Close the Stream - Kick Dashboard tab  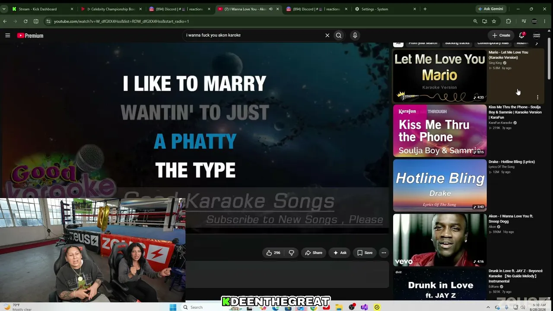point(72,9)
